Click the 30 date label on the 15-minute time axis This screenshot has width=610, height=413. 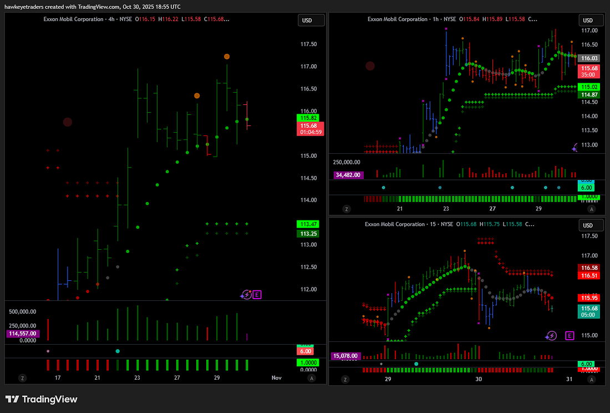pyautogui.click(x=479, y=379)
